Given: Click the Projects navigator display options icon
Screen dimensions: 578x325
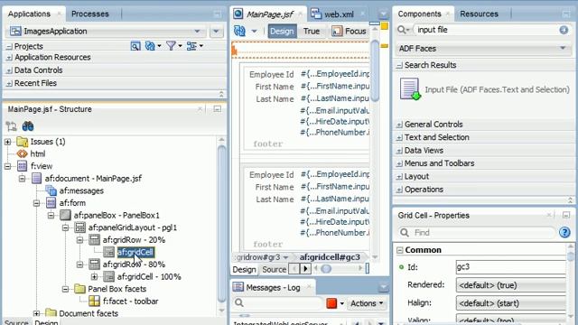Looking at the screenshot, I should pos(191,46).
